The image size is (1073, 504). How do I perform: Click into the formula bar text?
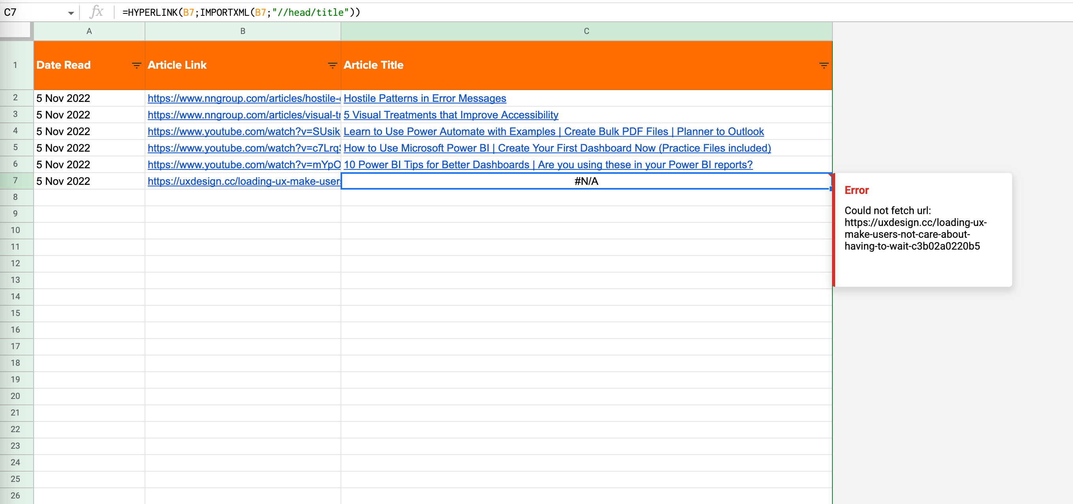[241, 13]
